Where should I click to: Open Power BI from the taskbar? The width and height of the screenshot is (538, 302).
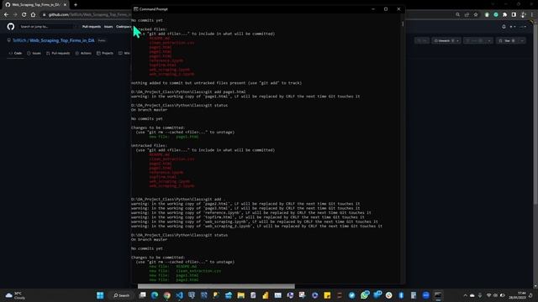tap(266, 295)
